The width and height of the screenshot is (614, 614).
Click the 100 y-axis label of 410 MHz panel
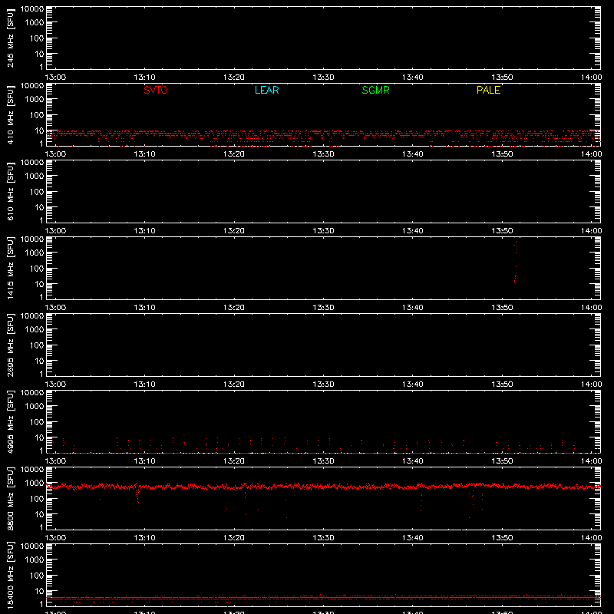click(37, 114)
